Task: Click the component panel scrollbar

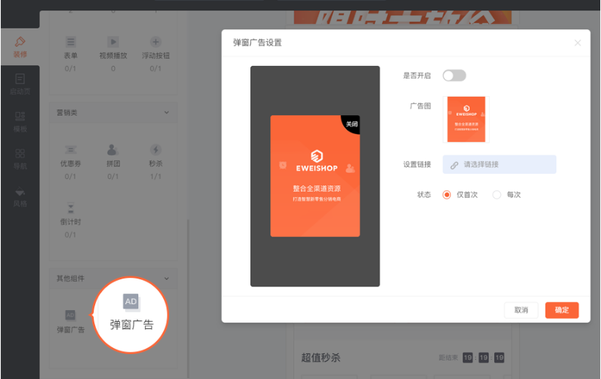Action: [188, 298]
